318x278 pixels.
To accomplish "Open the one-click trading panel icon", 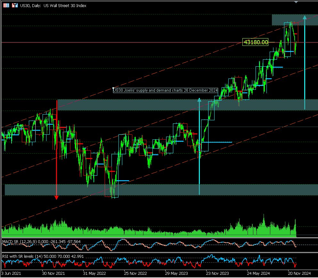I will (6, 5).
